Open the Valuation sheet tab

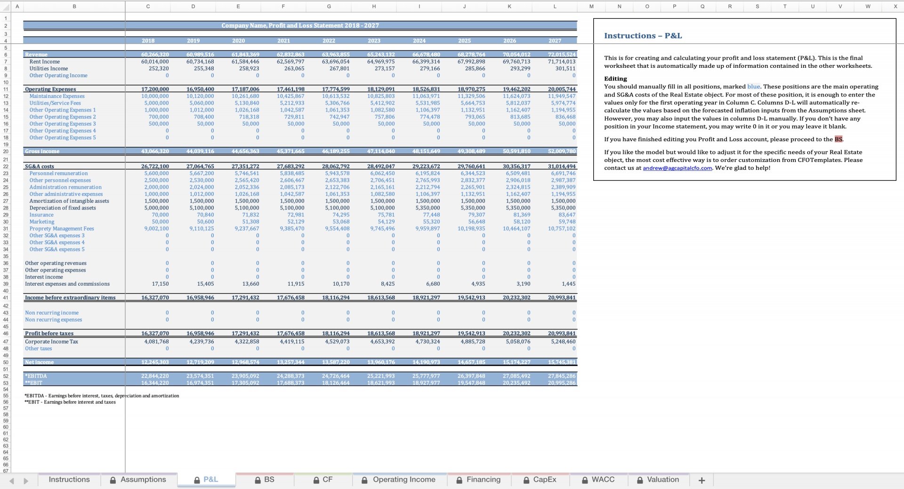click(658, 480)
